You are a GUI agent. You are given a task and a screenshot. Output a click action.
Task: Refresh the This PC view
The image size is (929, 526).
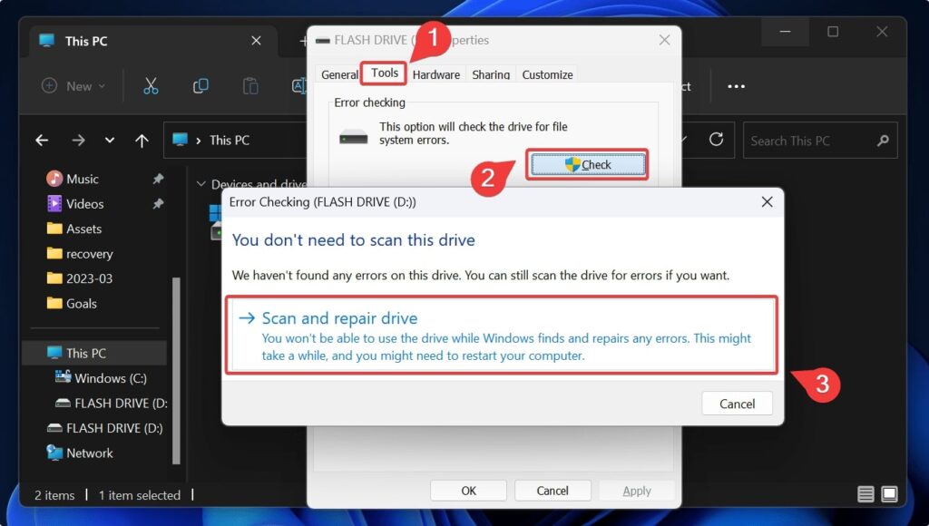(716, 140)
